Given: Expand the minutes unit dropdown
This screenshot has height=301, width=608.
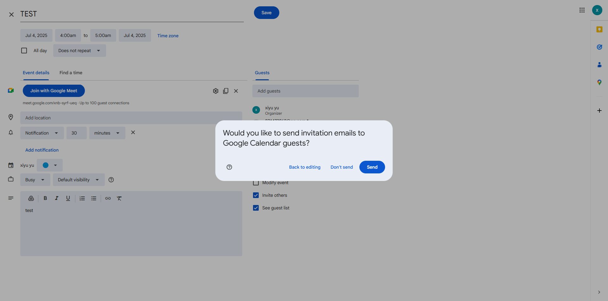Looking at the screenshot, I should click(x=107, y=133).
